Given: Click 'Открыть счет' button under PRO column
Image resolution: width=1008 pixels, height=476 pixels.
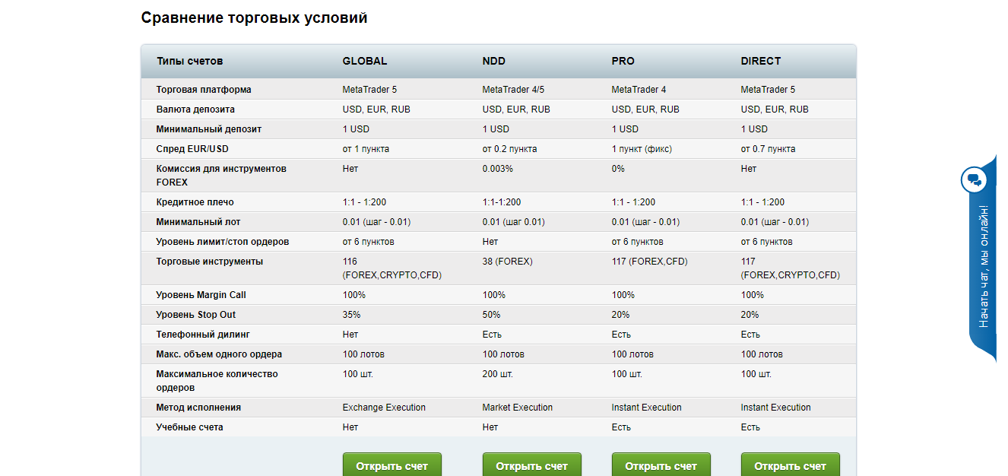Looking at the screenshot, I should [x=661, y=465].
